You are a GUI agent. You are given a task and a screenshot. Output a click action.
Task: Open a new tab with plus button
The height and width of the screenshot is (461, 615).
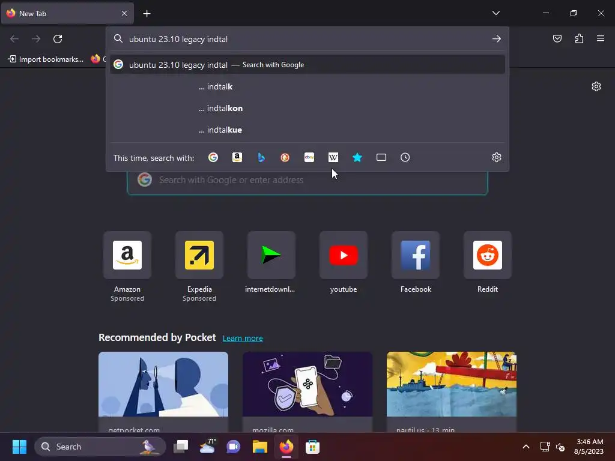[x=147, y=14]
